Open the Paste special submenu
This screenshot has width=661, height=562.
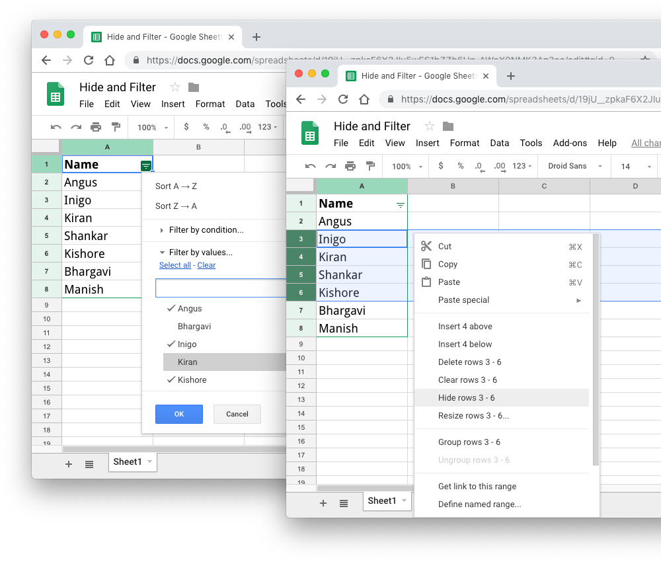tap(502, 300)
